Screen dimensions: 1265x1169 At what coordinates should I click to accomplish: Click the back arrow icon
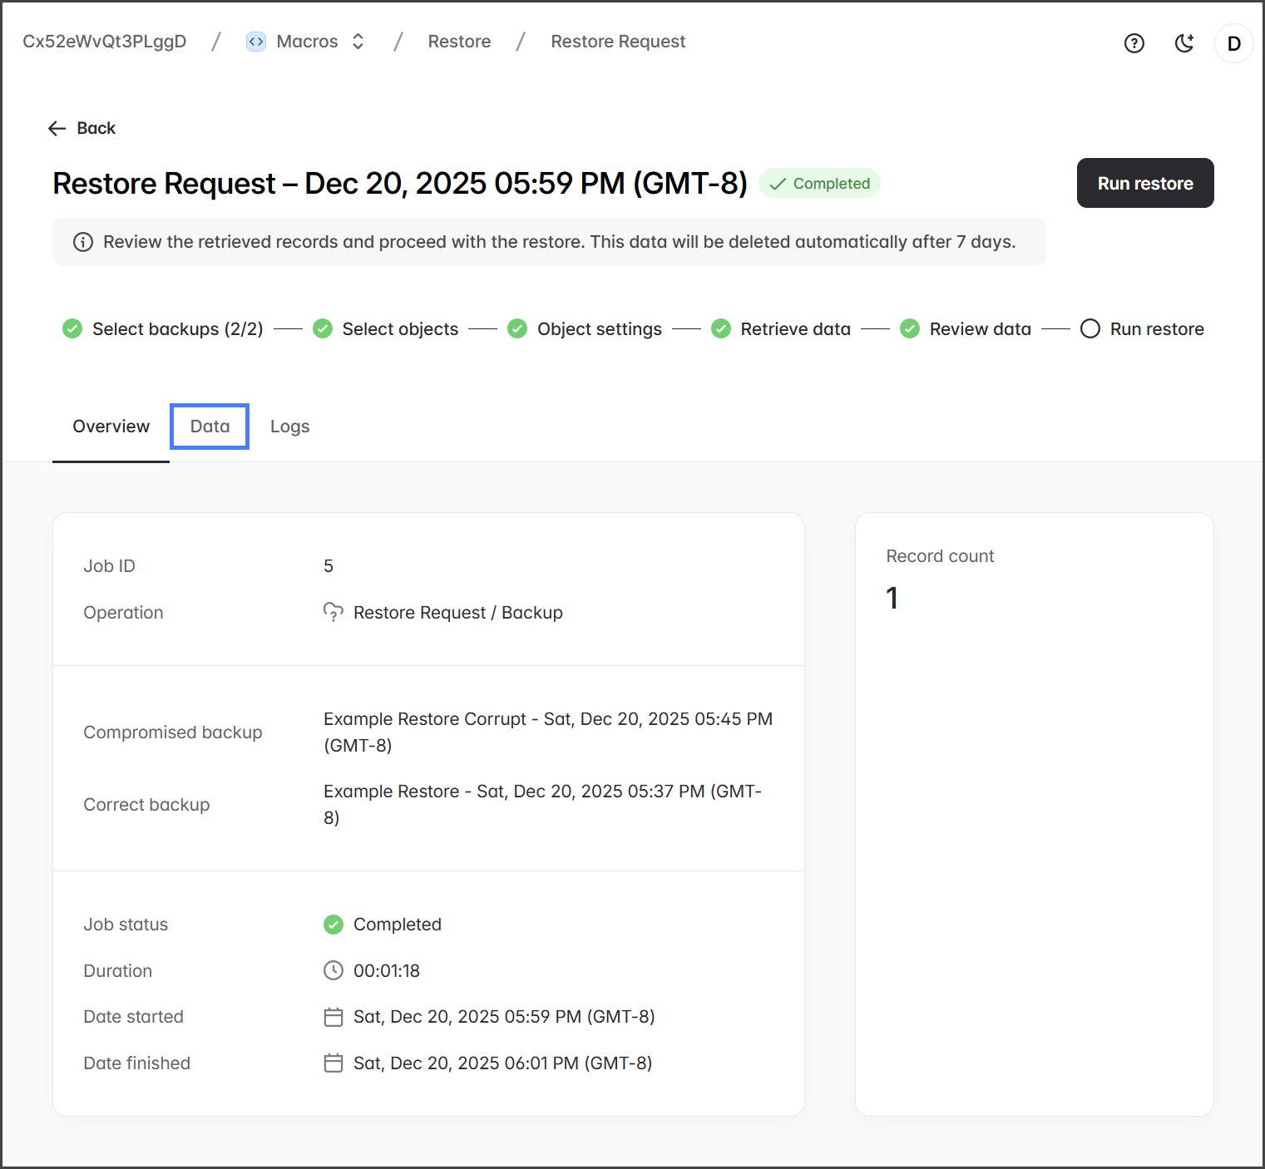tap(57, 128)
